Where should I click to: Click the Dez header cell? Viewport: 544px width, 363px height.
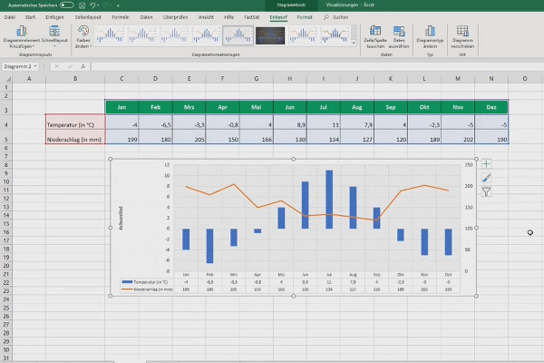(491, 107)
